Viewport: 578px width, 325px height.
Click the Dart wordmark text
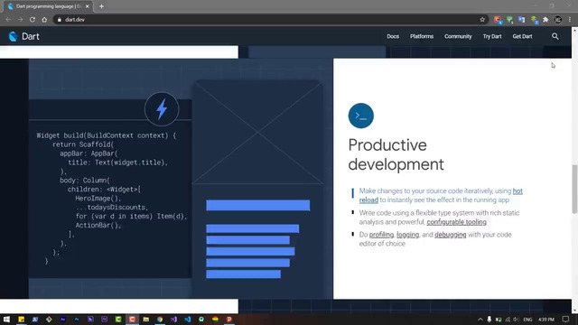(31, 36)
